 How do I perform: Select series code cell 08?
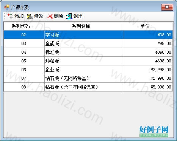pos(24,87)
